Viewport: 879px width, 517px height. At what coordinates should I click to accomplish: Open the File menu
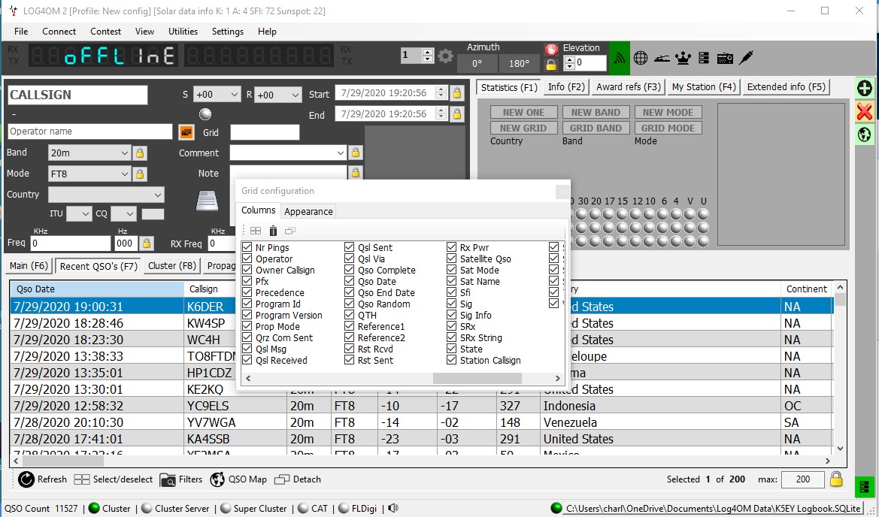[21, 32]
